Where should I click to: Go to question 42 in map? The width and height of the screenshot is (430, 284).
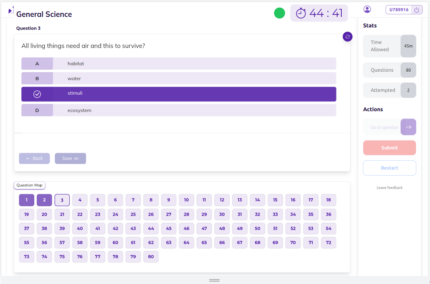(115, 228)
